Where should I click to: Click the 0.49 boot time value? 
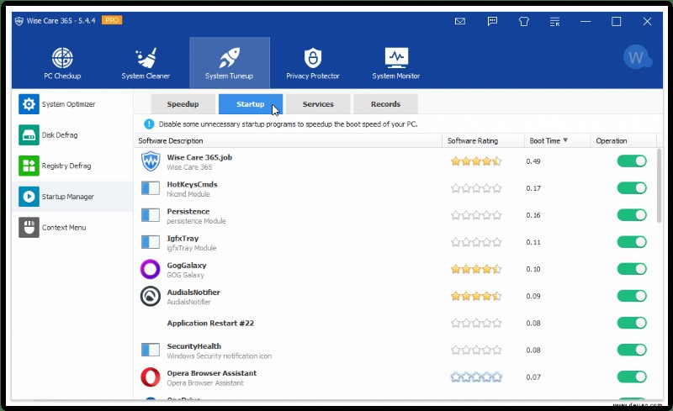click(533, 161)
